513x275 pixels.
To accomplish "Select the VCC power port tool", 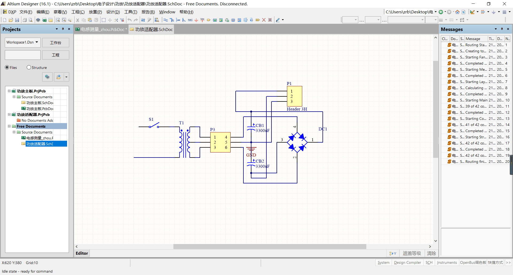I will (x=202, y=20).
